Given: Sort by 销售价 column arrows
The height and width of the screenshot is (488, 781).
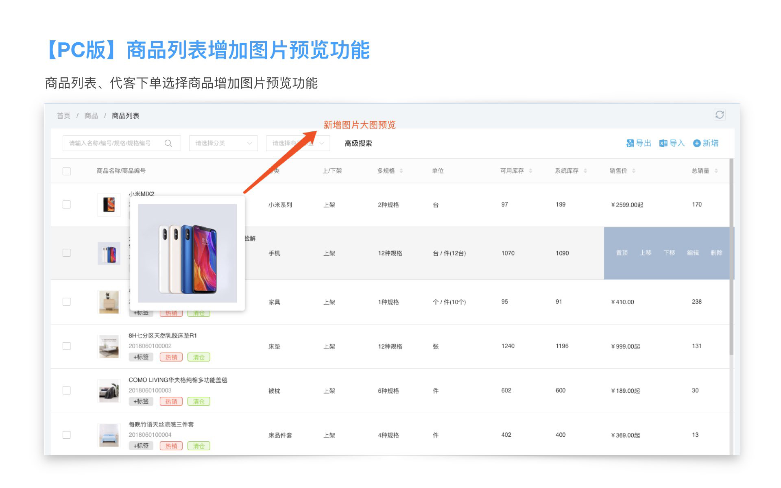Looking at the screenshot, I should pyautogui.click(x=634, y=171).
